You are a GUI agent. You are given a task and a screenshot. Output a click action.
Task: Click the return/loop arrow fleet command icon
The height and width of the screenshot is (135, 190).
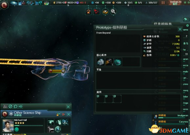coord(16,106)
